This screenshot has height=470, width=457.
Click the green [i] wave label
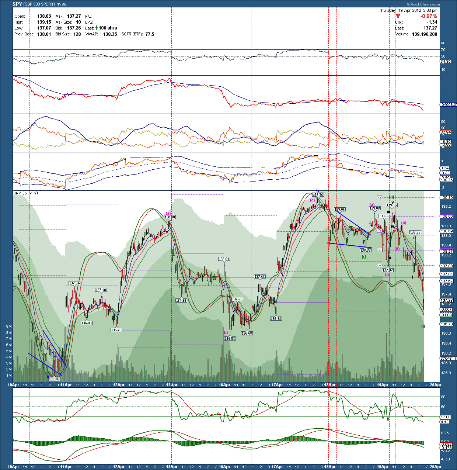click(364, 256)
